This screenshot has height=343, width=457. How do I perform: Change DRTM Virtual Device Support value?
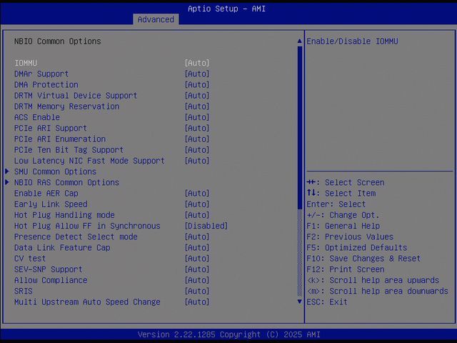pyautogui.click(x=197, y=95)
